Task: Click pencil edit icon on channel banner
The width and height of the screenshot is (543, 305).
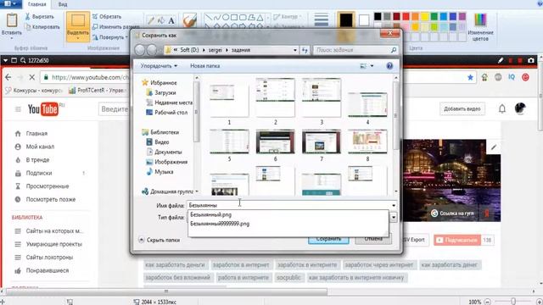Action: tap(494, 147)
